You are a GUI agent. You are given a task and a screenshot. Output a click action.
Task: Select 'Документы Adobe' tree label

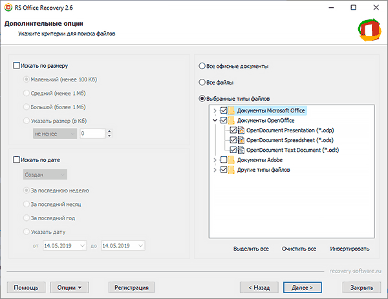260,160
